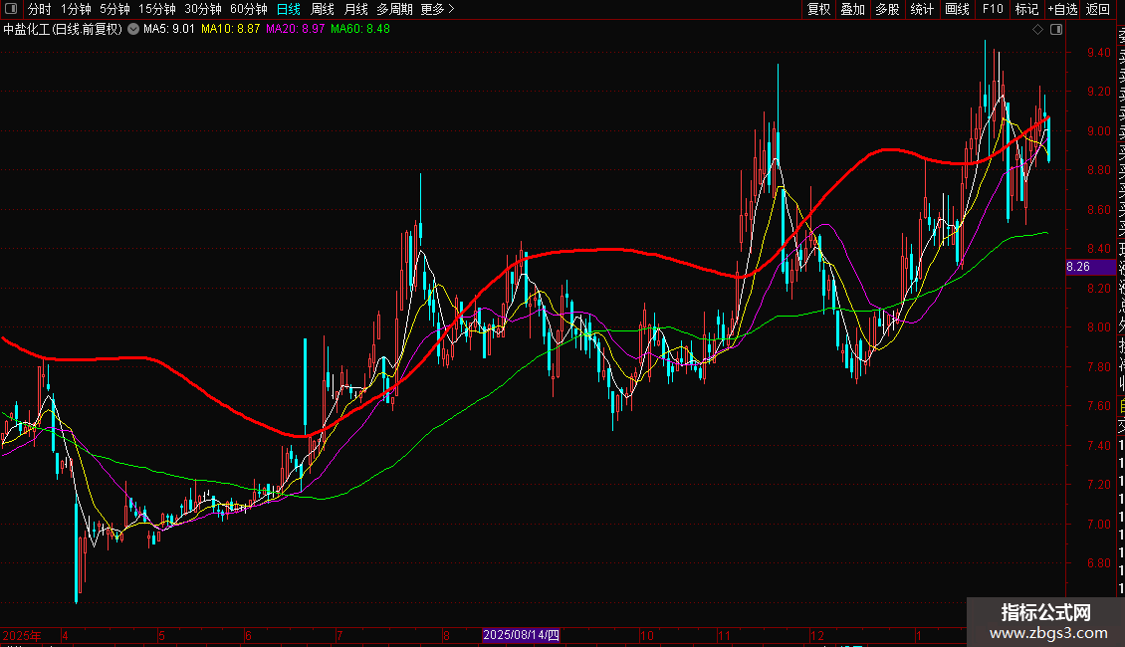Click the 7.00 price axis label
This screenshot has height=647, width=1125.
(x=1098, y=524)
